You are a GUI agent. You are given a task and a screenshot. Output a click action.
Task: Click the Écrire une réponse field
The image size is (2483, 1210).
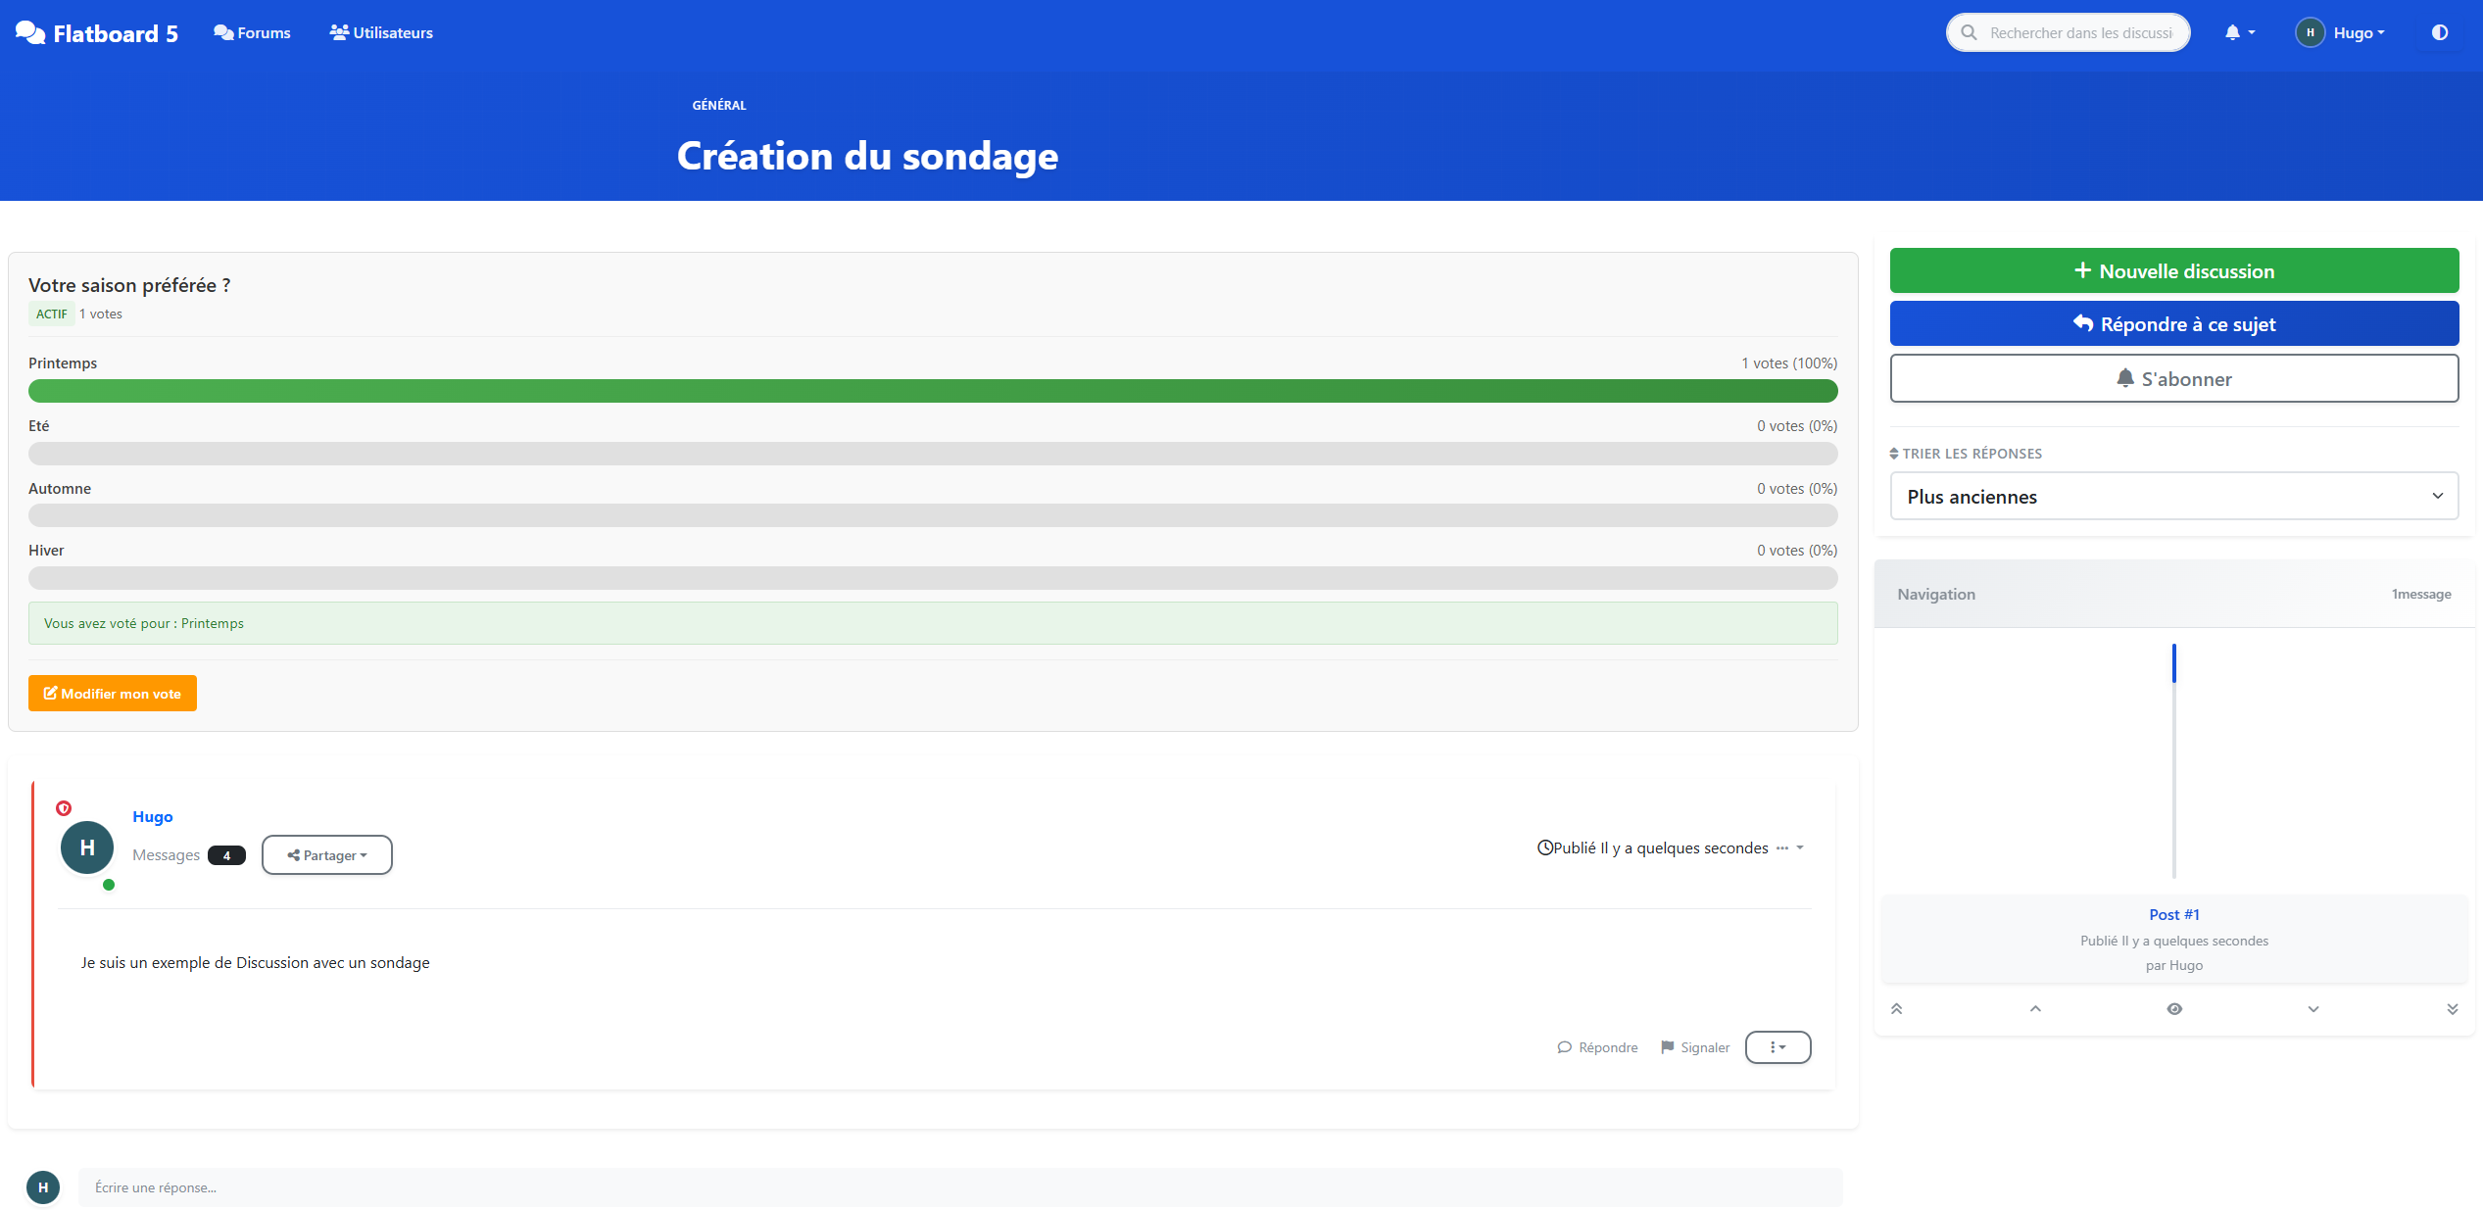click(x=959, y=1187)
